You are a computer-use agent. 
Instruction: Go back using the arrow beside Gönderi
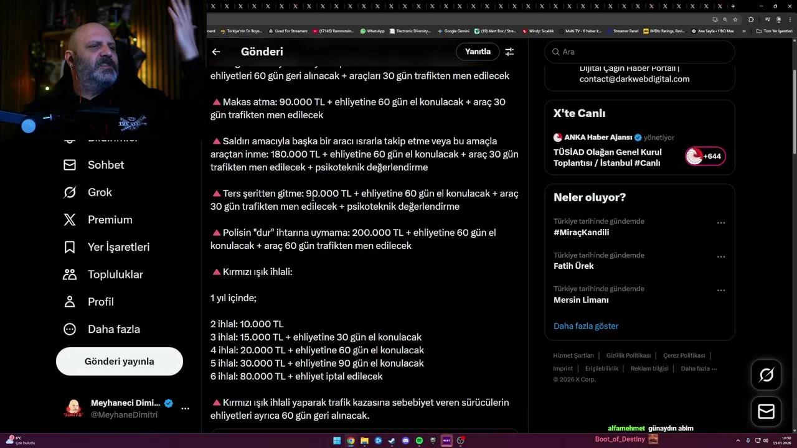(x=216, y=52)
